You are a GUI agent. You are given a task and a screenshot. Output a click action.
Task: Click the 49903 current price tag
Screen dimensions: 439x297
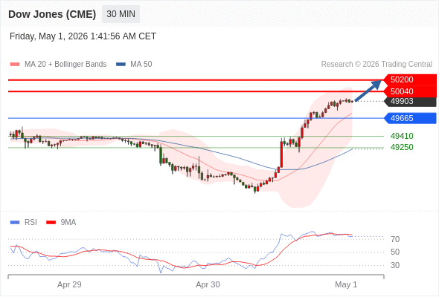[410, 101]
